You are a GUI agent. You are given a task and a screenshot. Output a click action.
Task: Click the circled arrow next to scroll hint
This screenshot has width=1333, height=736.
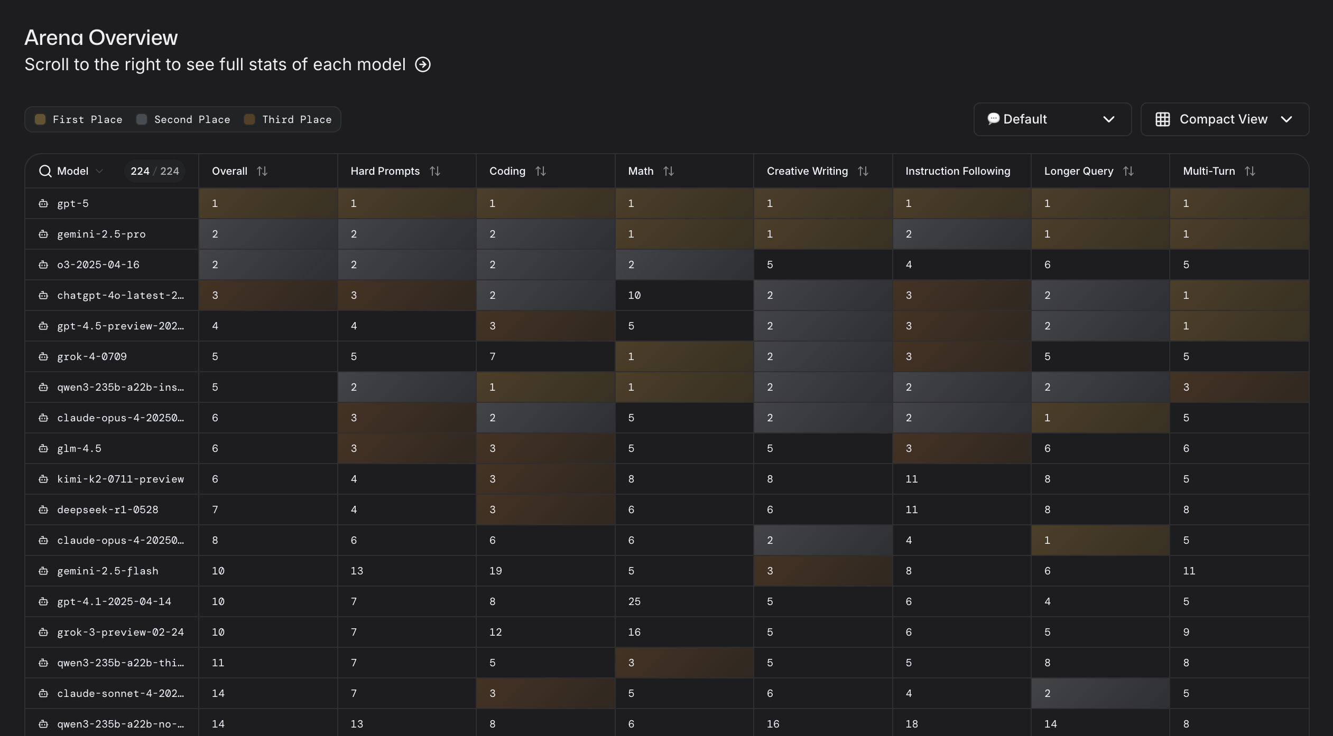422,64
